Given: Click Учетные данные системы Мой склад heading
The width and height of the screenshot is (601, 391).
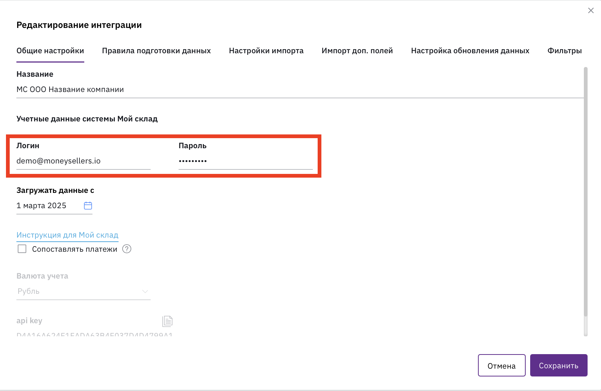Looking at the screenshot, I should click(87, 119).
